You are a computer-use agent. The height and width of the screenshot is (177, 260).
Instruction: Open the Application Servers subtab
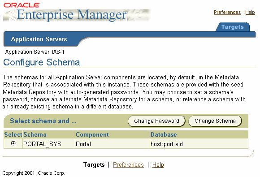pos(39,39)
